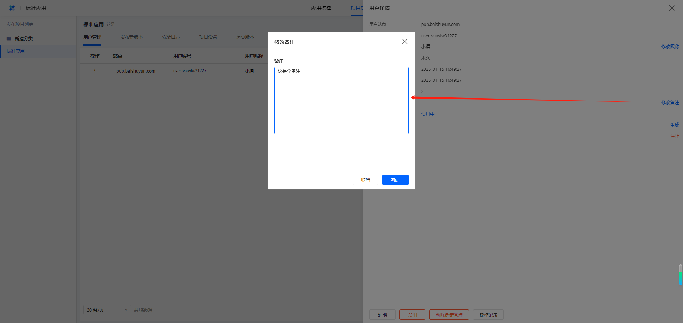The image size is (683, 323).
Task: Open the three-dot row actions menu
Action: coord(95,71)
